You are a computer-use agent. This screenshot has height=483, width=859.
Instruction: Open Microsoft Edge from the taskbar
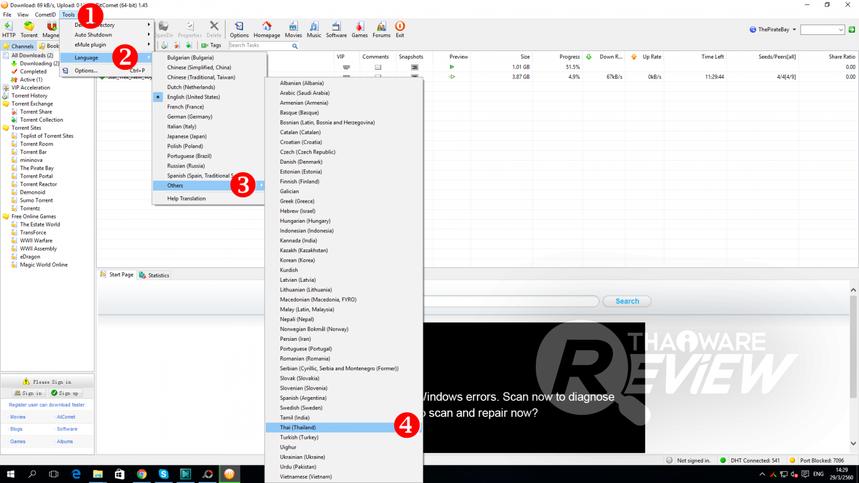[76, 474]
